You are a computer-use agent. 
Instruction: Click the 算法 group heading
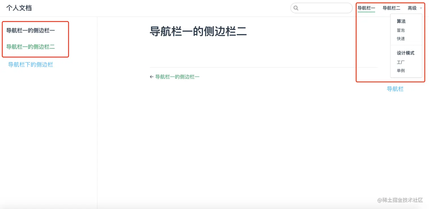point(401,21)
